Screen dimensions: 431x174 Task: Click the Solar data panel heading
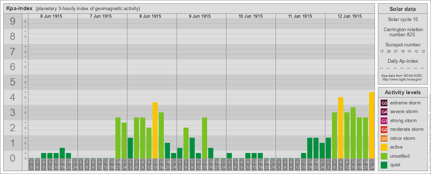click(403, 9)
